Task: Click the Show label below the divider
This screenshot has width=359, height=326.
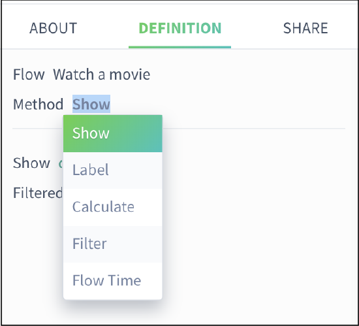Action: (31, 163)
